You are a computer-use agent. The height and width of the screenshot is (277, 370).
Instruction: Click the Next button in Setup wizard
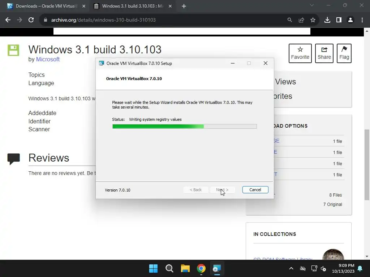222,190
